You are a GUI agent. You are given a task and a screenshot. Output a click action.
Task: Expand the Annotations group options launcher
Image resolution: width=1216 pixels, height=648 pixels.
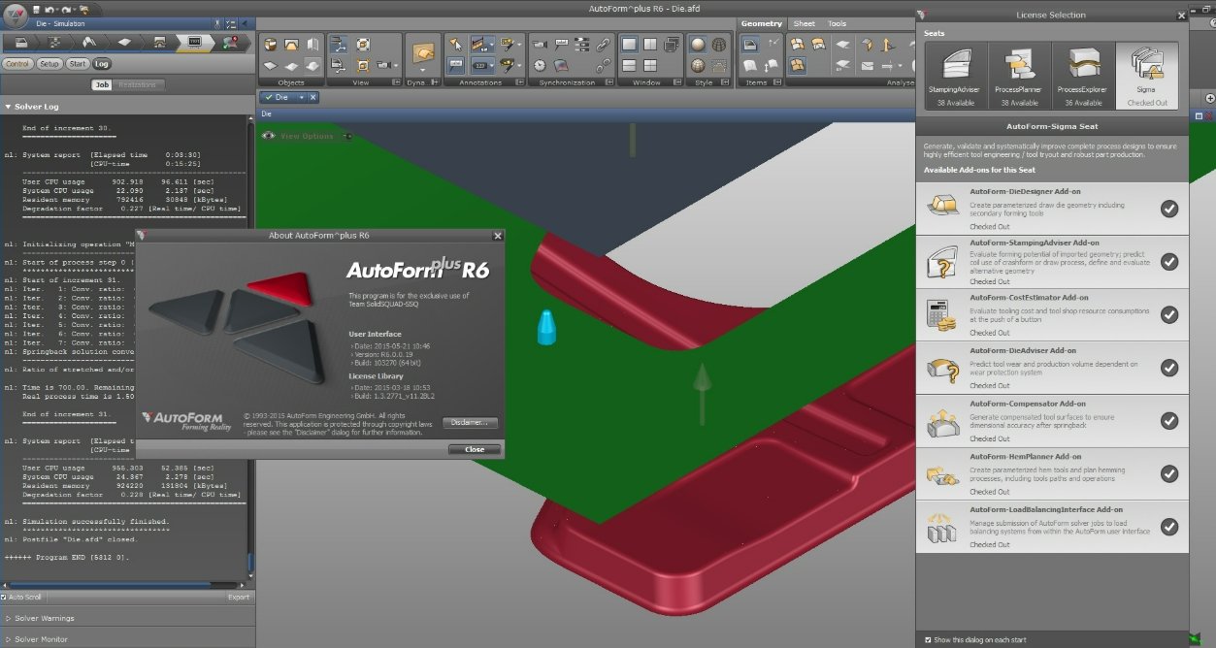(x=521, y=83)
